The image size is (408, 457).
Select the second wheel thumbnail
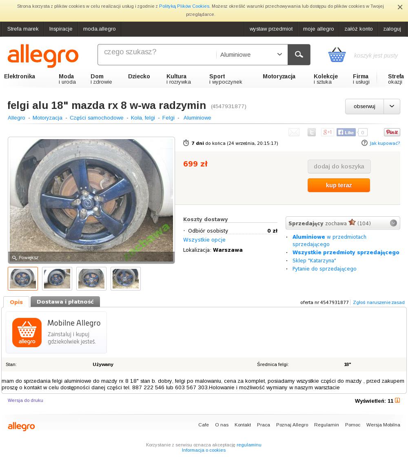point(57,279)
